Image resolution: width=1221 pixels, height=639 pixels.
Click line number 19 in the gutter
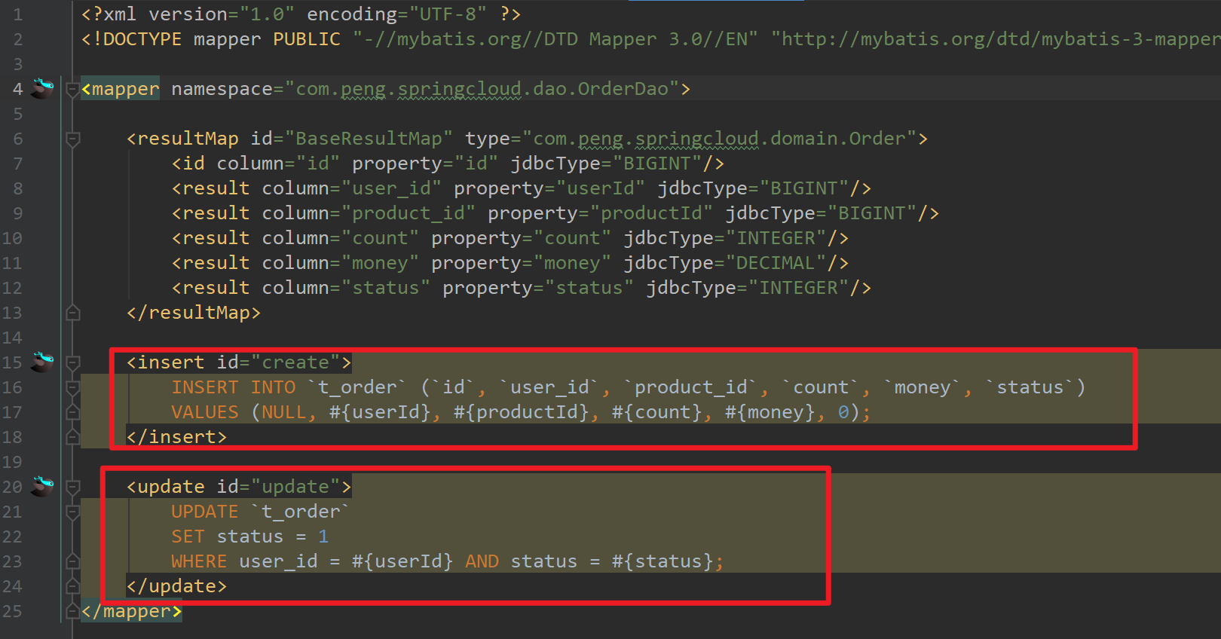[x=12, y=462]
